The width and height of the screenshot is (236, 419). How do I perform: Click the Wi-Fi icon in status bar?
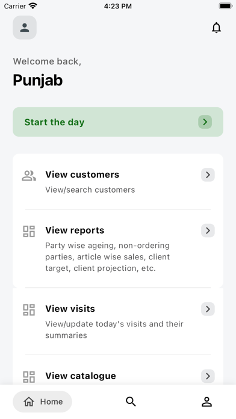(x=33, y=6)
